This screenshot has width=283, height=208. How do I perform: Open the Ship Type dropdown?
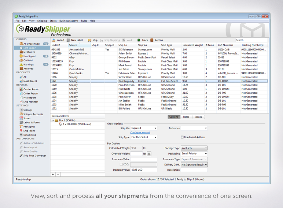pyautogui.click(x=144, y=137)
